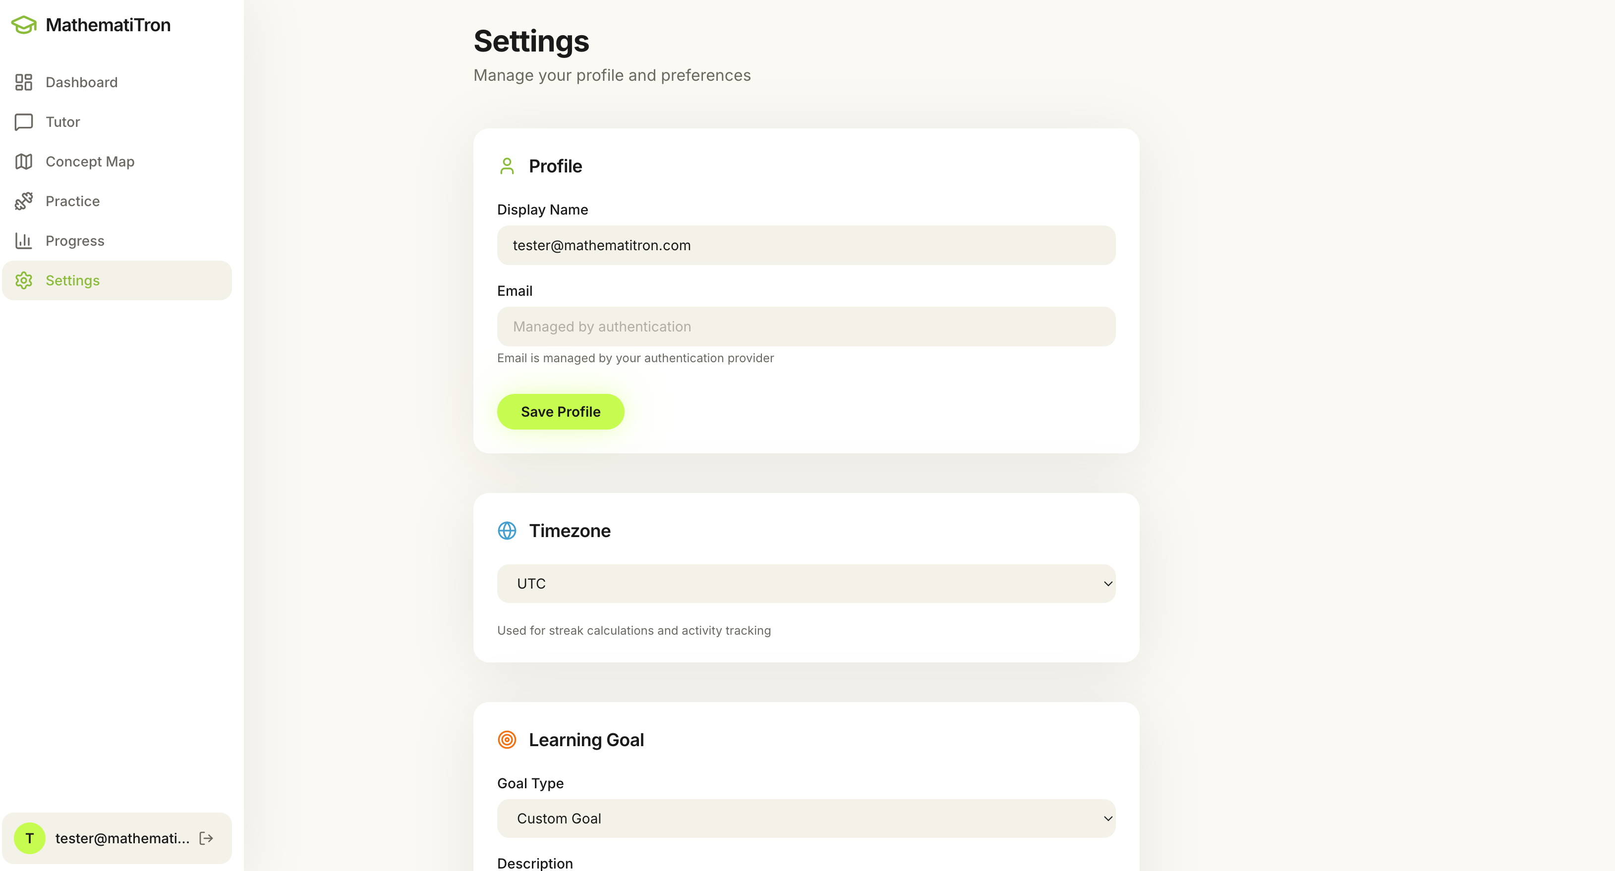Expand the Custom Goal type dropdown
The width and height of the screenshot is (1615, 871).
(806, 818)
